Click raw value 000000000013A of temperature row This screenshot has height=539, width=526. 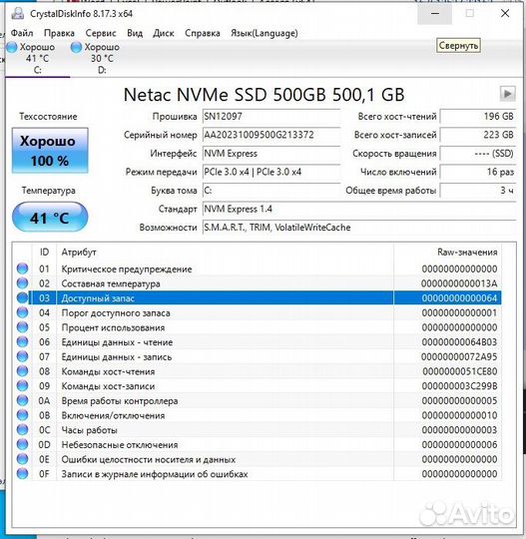click(x=459, y=283)
